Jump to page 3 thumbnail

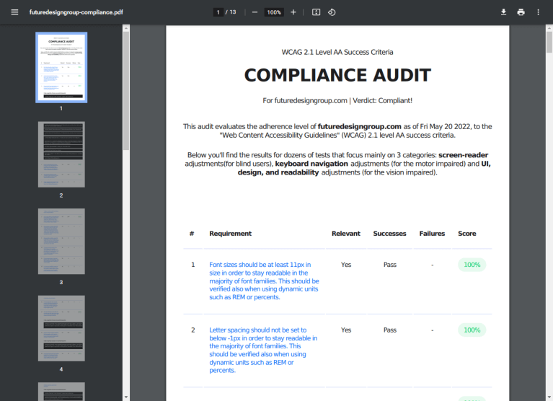click(61, 241)
